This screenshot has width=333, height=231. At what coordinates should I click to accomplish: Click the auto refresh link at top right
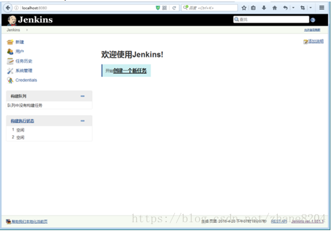[x=312, y=30]
